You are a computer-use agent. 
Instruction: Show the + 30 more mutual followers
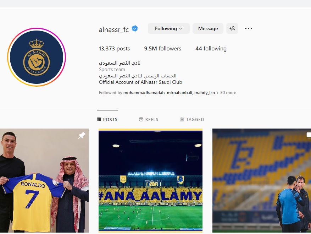[x=226, y=93]
